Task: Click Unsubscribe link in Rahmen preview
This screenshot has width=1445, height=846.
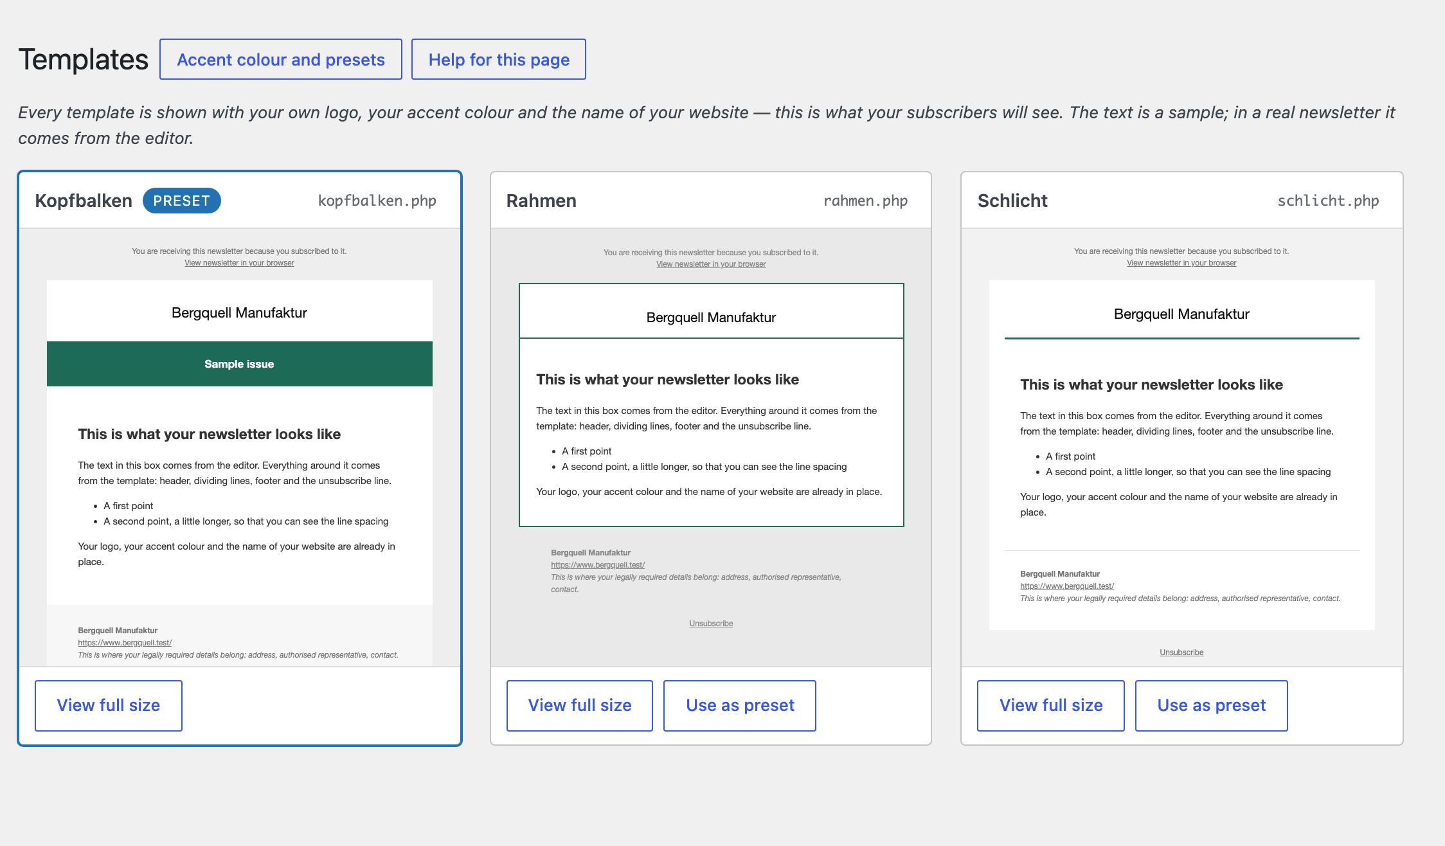Action: click(711, 624)
